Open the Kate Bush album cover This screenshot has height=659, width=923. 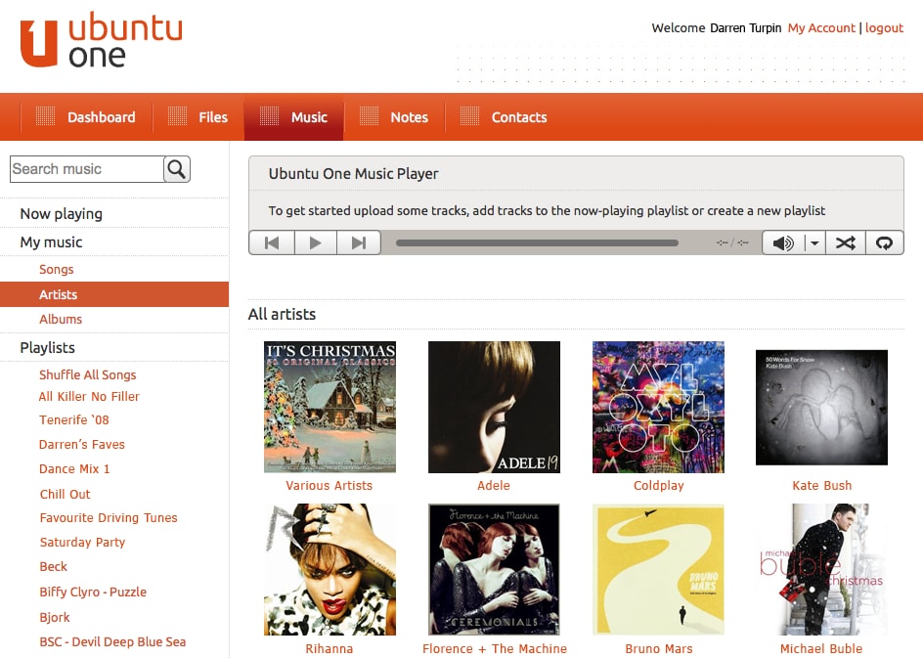coord(821,407)
